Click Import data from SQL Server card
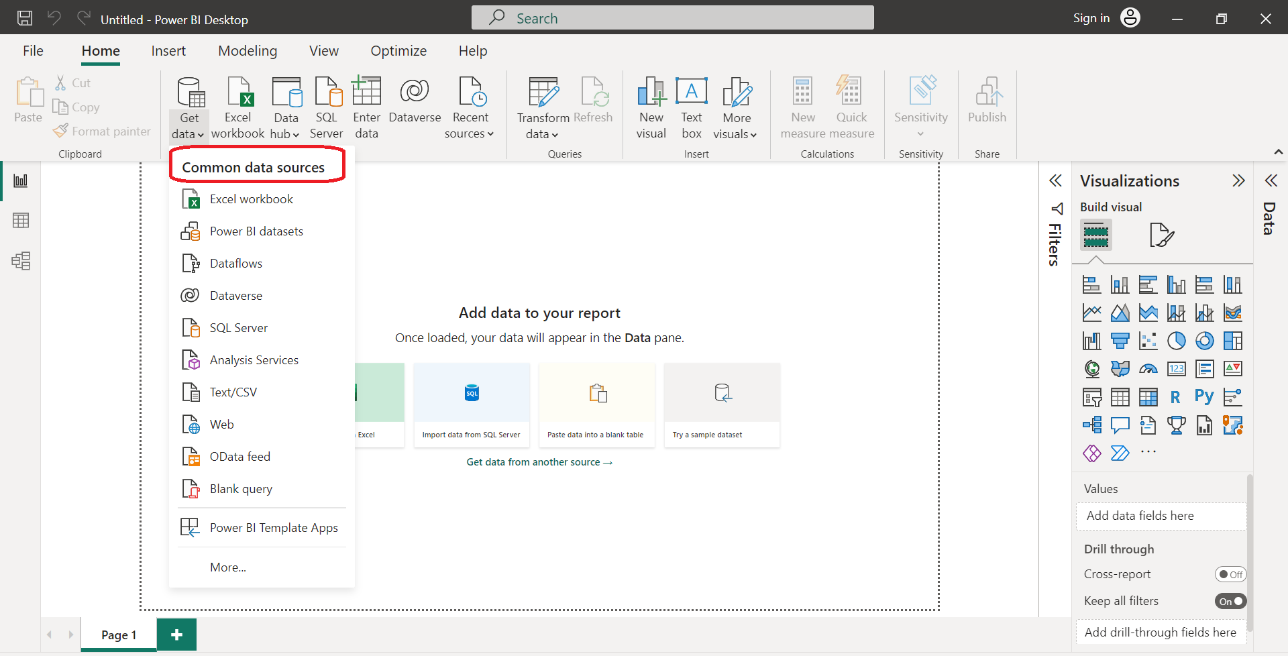This screenshot has height=656, width=1288. pos(472,405)
